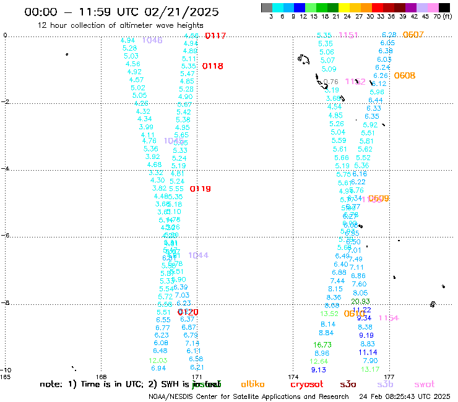Click the wave height value "8.05"

(360, 293)
